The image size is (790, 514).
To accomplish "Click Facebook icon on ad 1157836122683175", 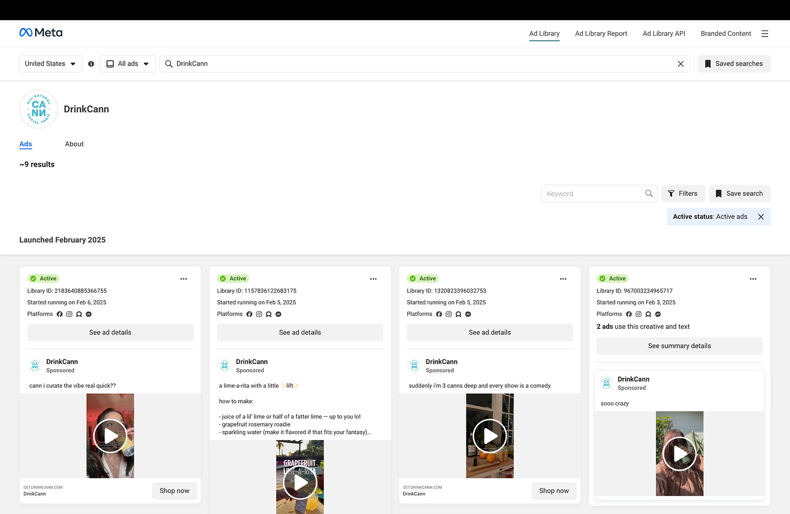I will (250, 314).
